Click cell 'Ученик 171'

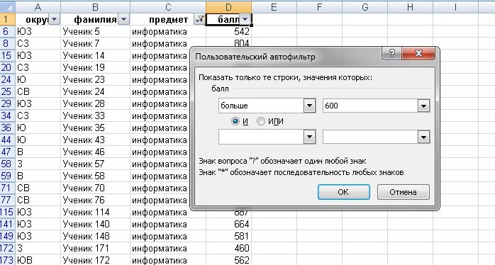pyautogui.click(x=95, y=248)
